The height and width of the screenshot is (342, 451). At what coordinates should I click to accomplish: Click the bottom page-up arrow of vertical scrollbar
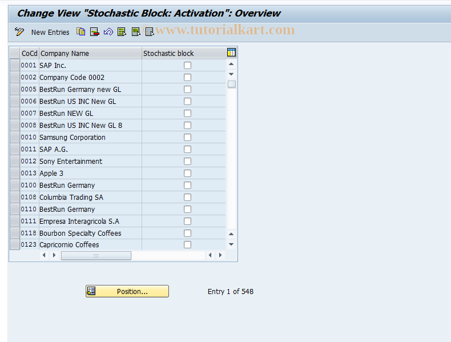231,234
